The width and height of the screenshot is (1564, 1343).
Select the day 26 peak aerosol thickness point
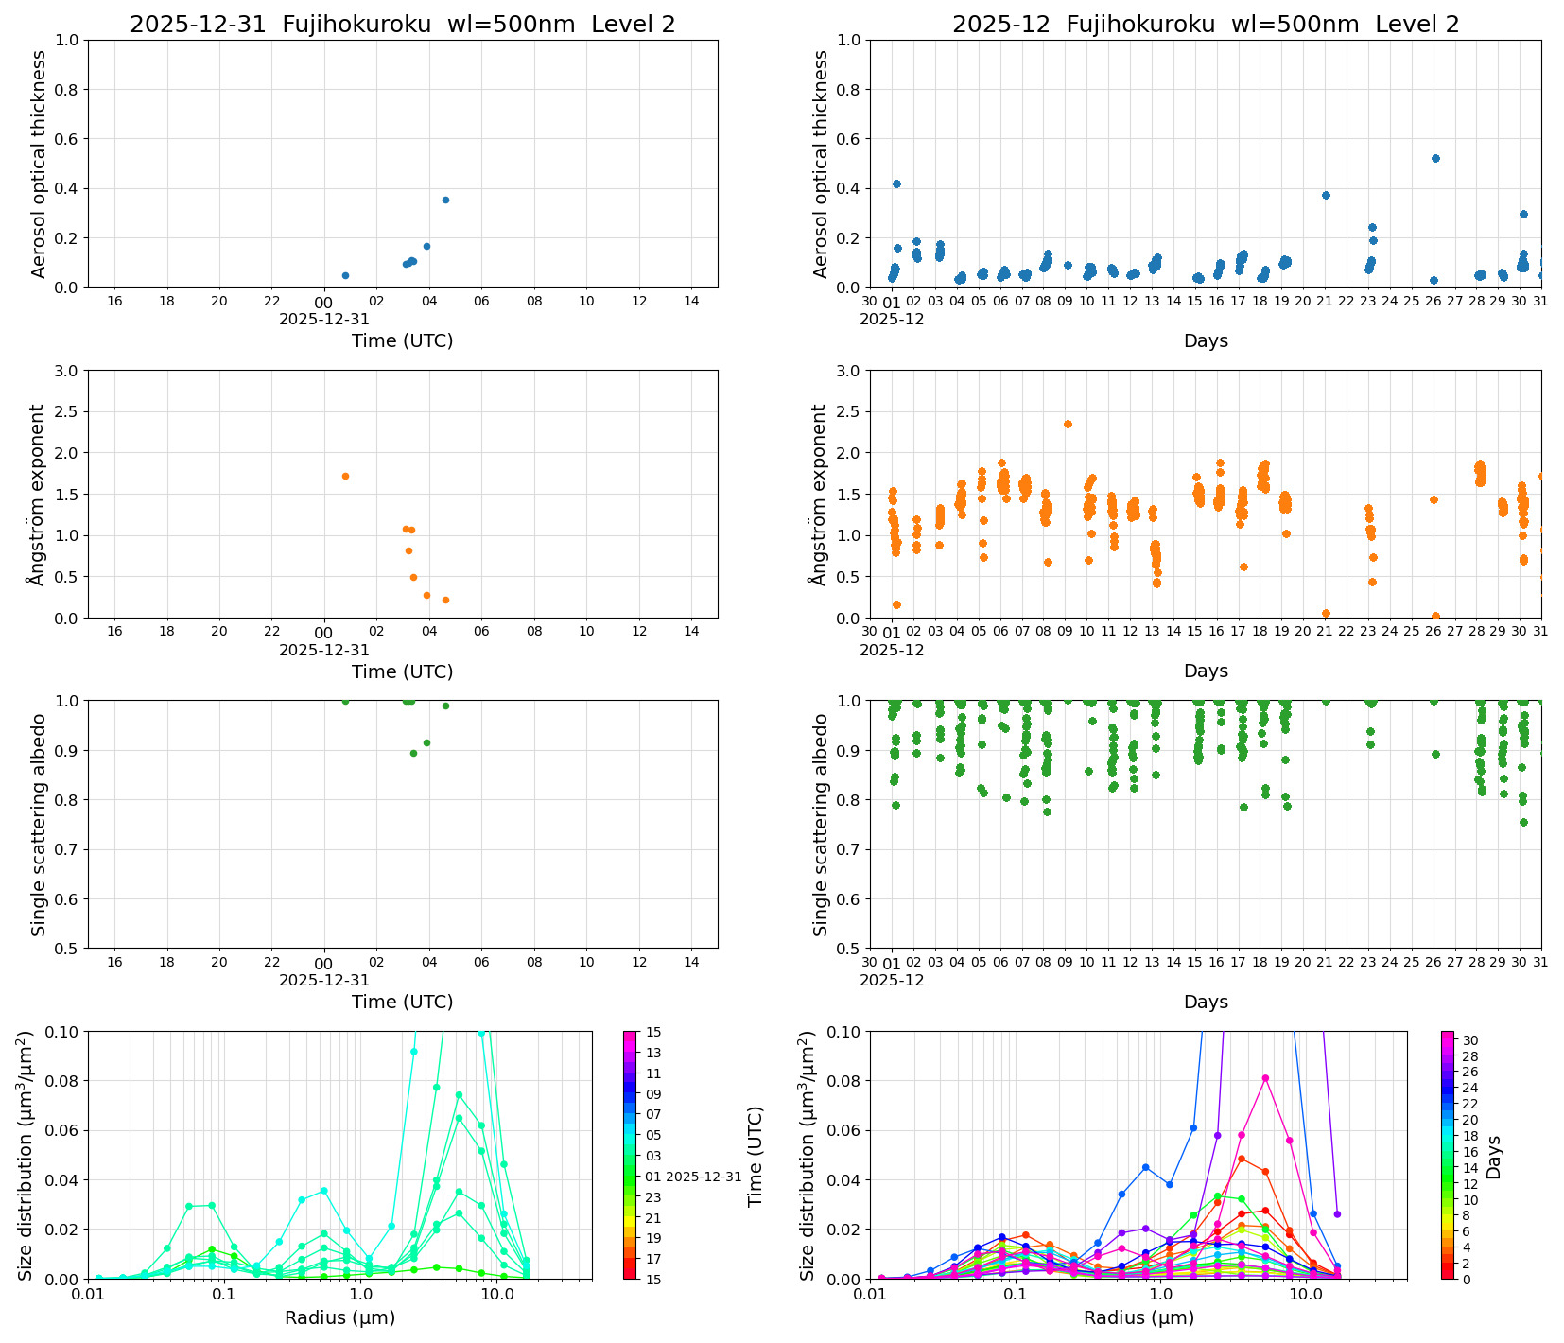[1435, 158]
